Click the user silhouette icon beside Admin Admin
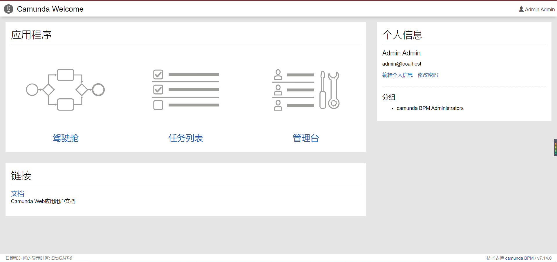Viewport: 557px width, 262px height. coord(521,9)
